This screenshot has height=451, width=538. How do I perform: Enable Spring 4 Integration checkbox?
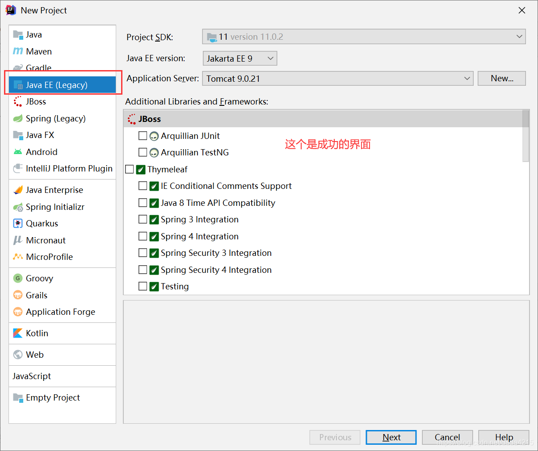pyautogui.click(x=143, y=236)
